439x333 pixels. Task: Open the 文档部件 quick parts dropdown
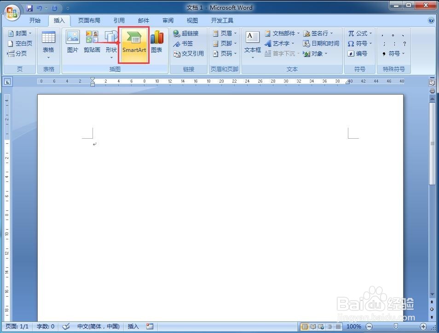282,33
